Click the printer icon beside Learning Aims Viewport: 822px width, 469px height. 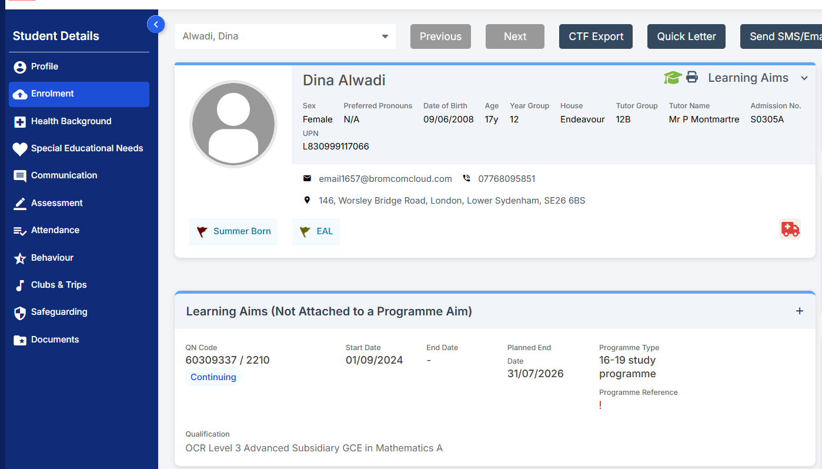click(x=692, y=78)
